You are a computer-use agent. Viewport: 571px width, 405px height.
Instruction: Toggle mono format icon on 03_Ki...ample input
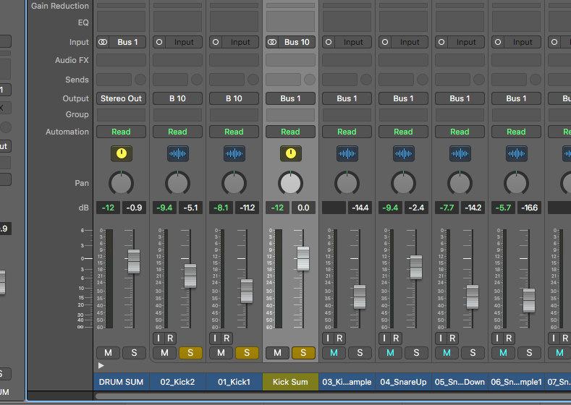coord(329,42)
